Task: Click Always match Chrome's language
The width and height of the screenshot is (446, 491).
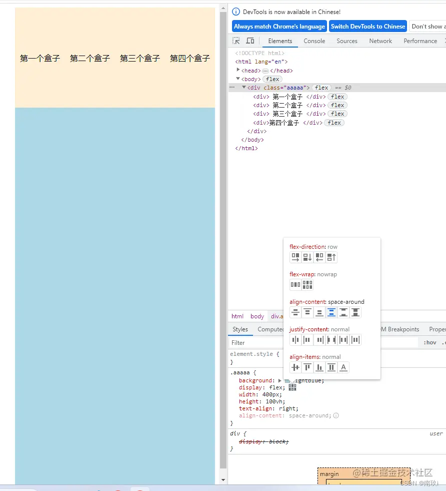Action: coord(279,27)
